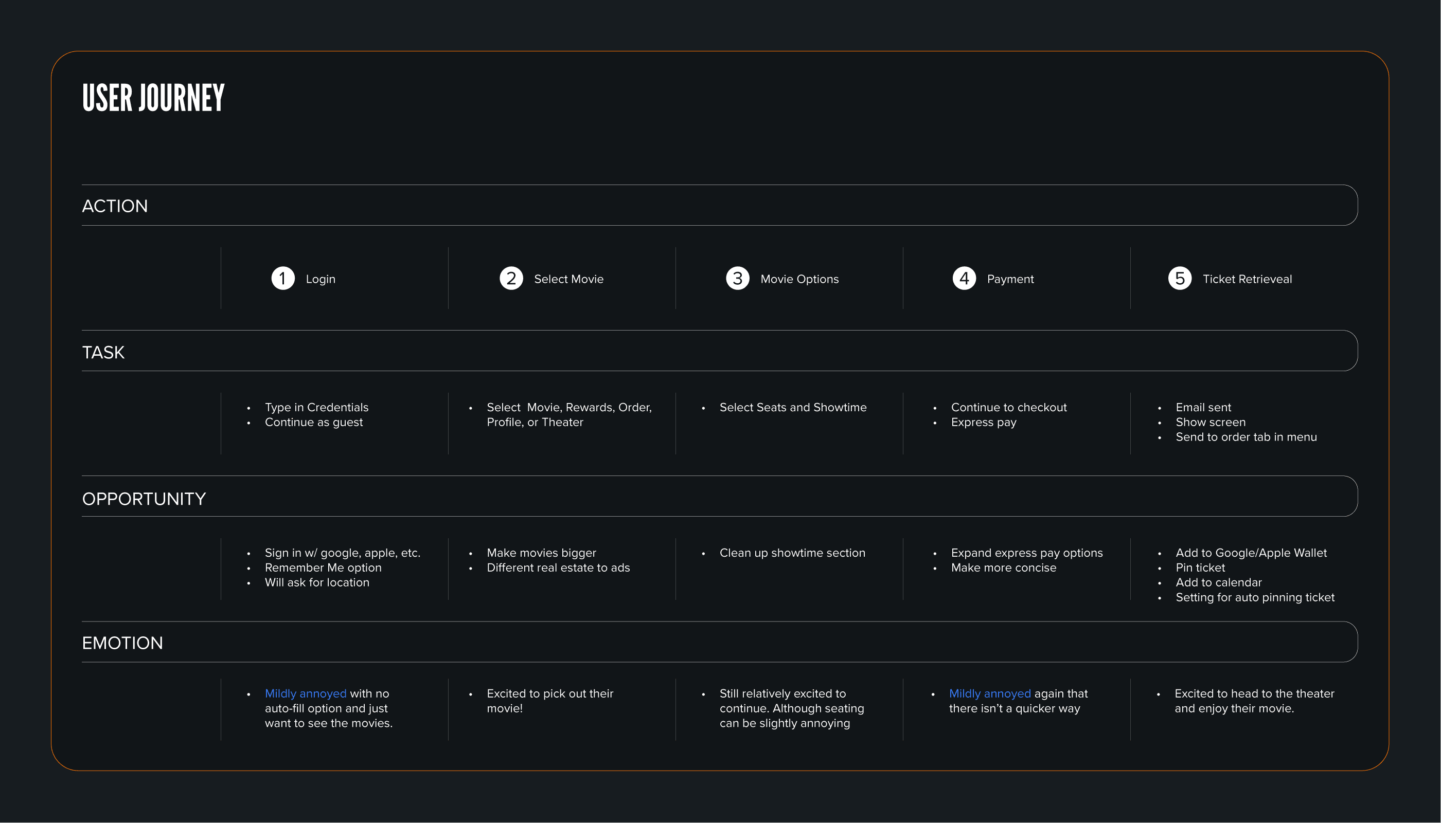
Task: Click the number 5 circle for Ticket Retrieval
Action: (x=1180, y=279)
